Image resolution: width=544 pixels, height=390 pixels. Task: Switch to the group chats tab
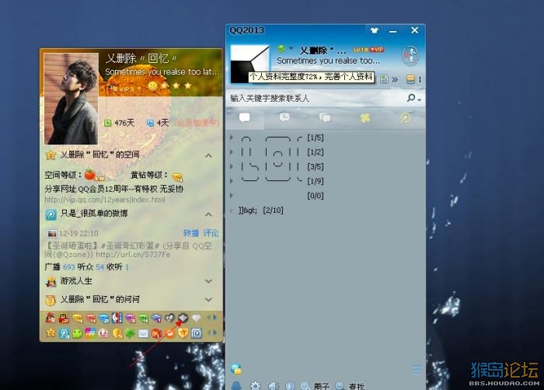pos(325,118)
